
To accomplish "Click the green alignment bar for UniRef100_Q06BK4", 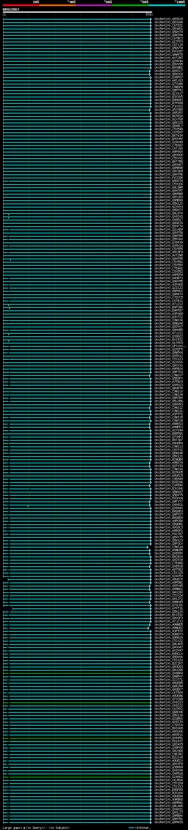I will 77,673.
